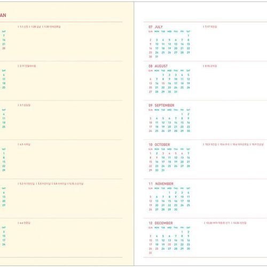Screen dimensions: 267x267
Task: Click red date 20 in the December calendar
Action: click(169, 245)
